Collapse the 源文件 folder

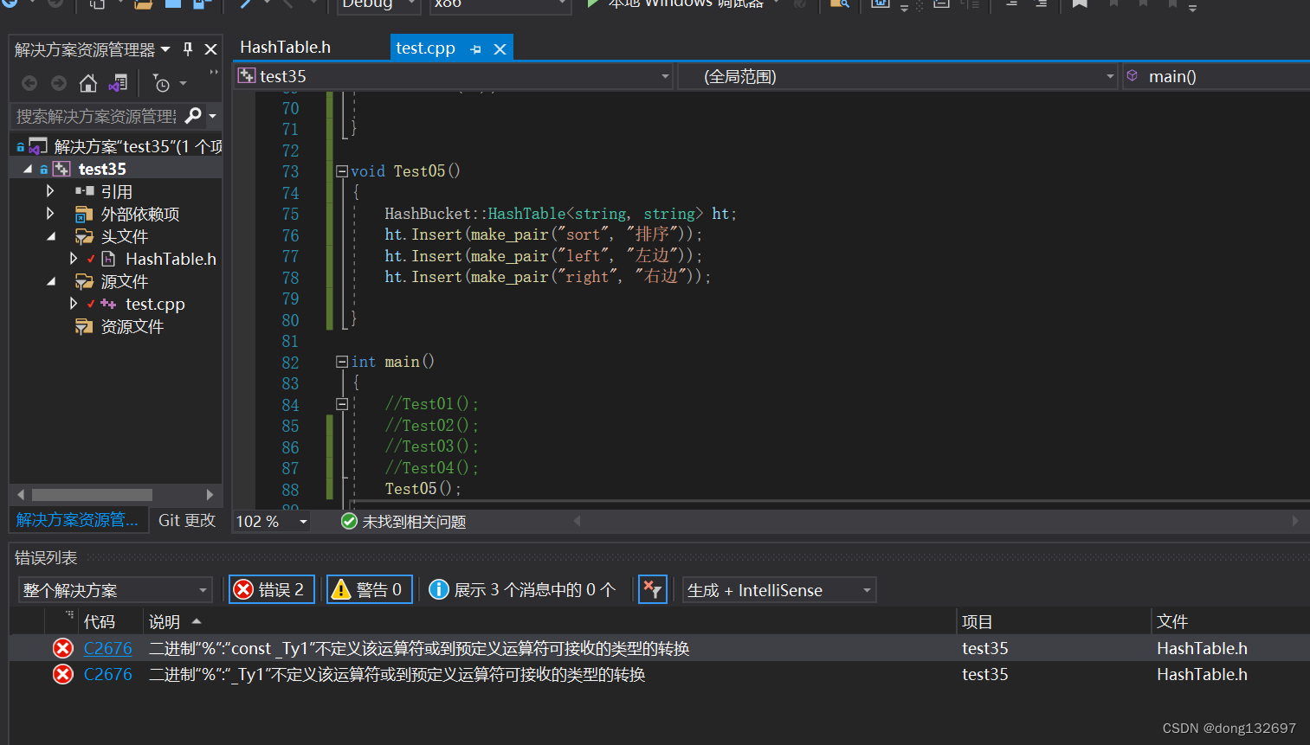tap(50, 280)
